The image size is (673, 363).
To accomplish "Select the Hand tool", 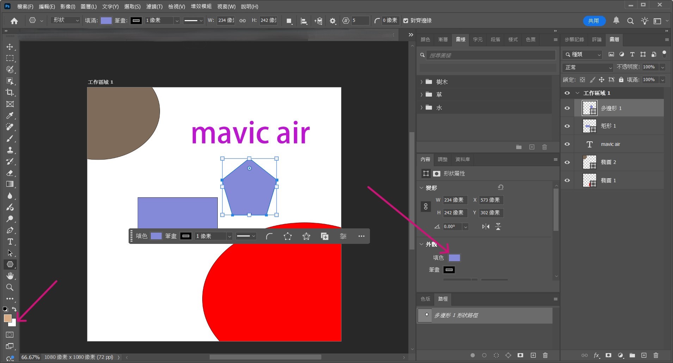I will point(10,276).
